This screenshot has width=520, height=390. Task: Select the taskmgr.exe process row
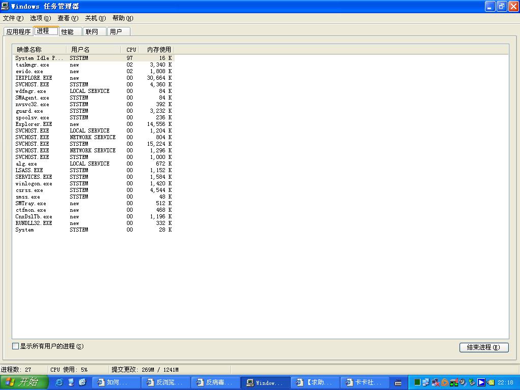coord(93,64)
